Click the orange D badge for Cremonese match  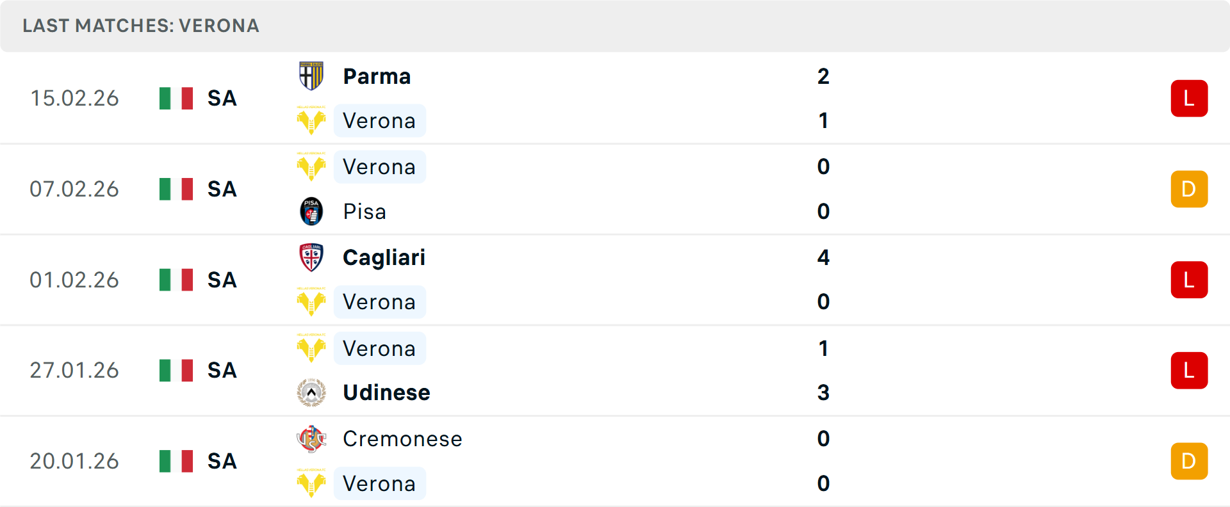(x=1189, y=461)
